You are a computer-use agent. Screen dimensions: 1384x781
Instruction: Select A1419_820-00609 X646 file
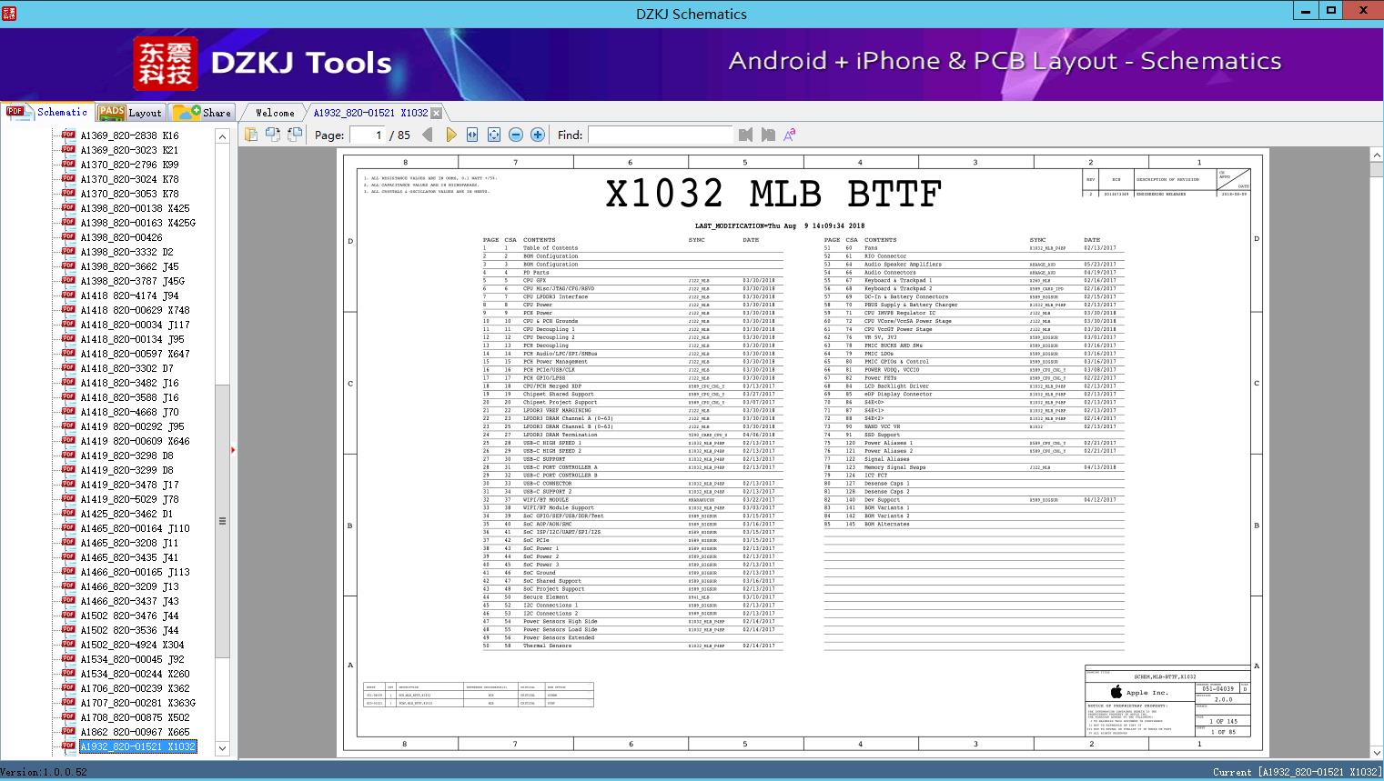click(135, 441)
